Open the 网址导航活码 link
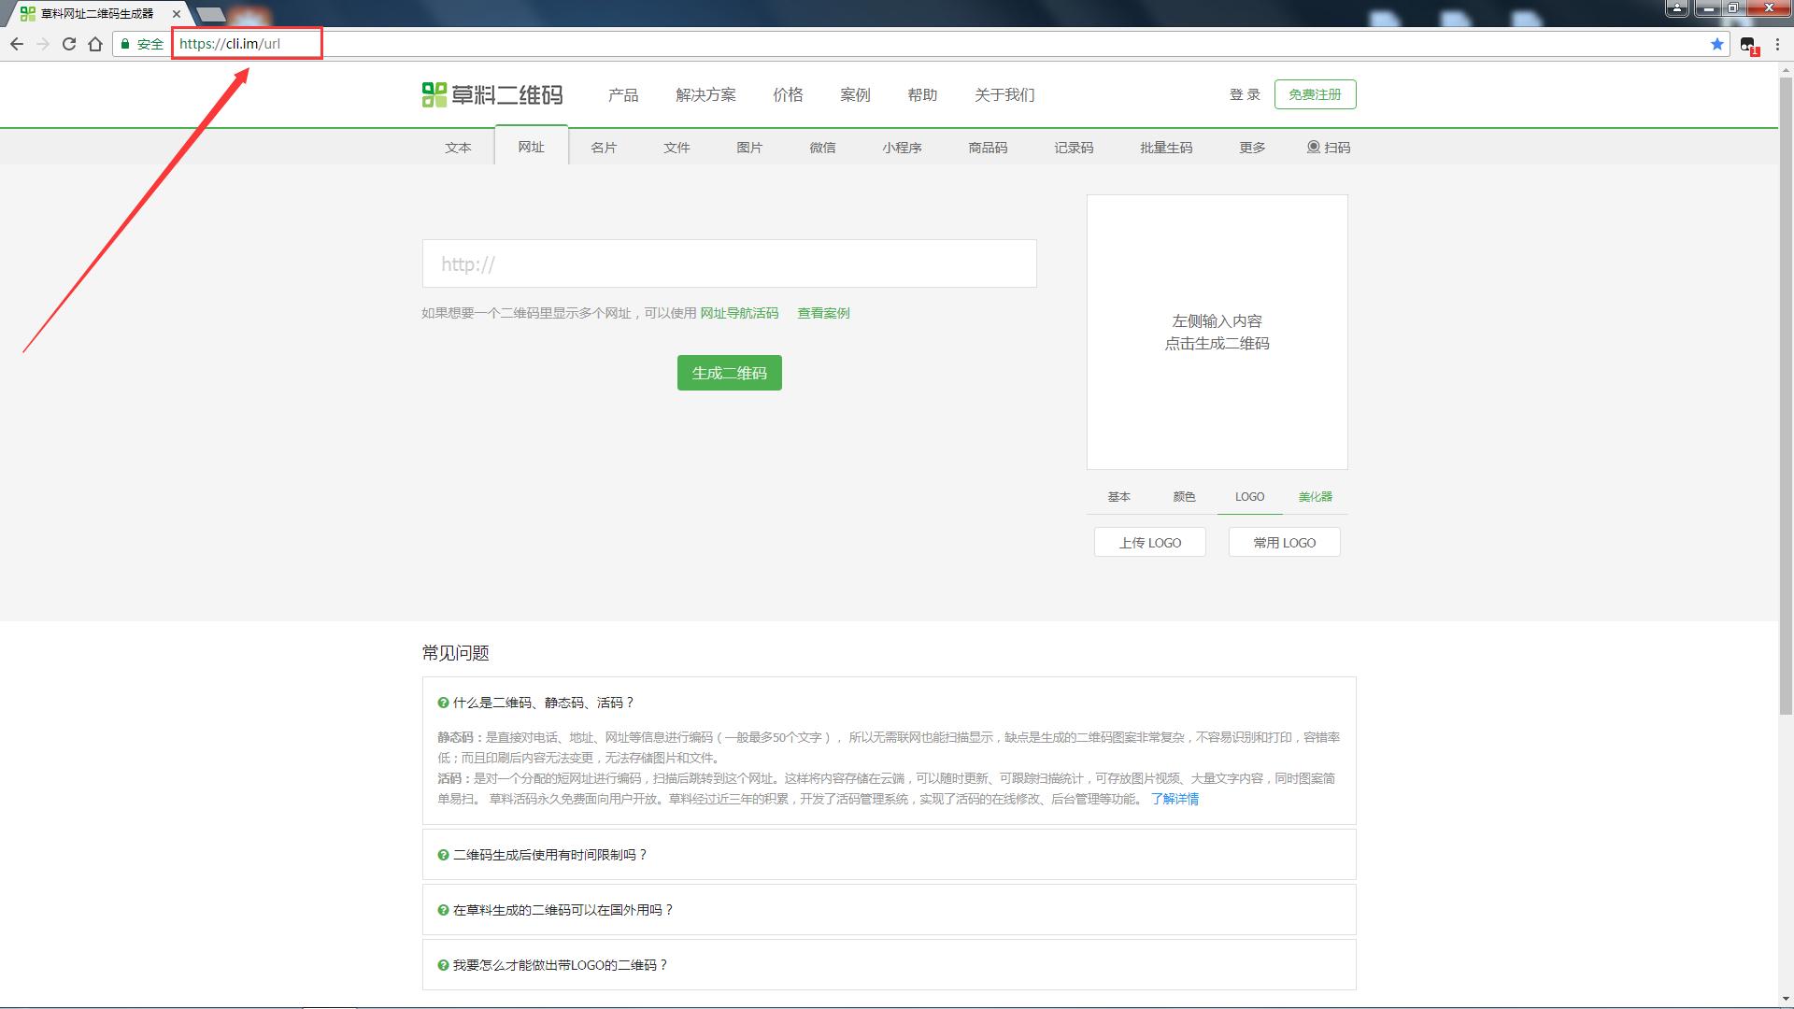 tap(740, 313)
